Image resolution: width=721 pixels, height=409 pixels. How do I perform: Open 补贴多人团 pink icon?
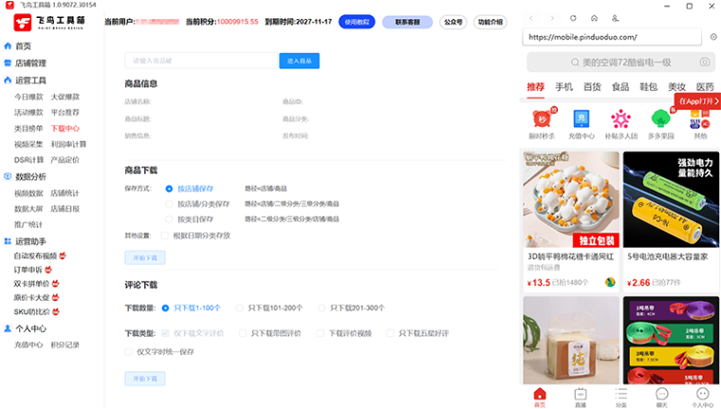(x=620, y=119)
